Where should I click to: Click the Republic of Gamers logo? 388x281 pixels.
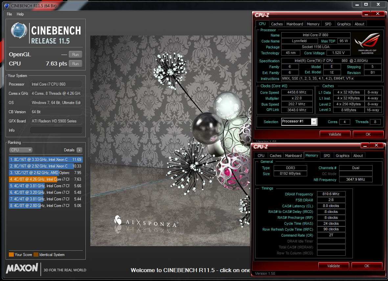pos(367,43)
